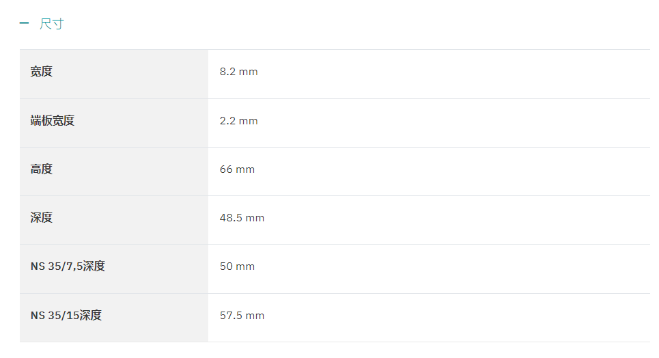Select the 高度 row label
The width and height of the screenshot is (659, 358).
[41, 169]
